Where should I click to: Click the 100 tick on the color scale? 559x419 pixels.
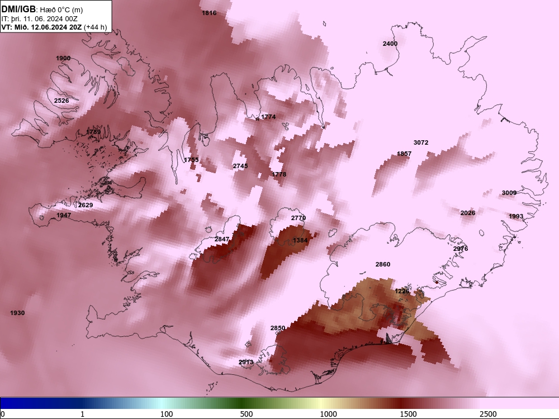click(167, 414)
